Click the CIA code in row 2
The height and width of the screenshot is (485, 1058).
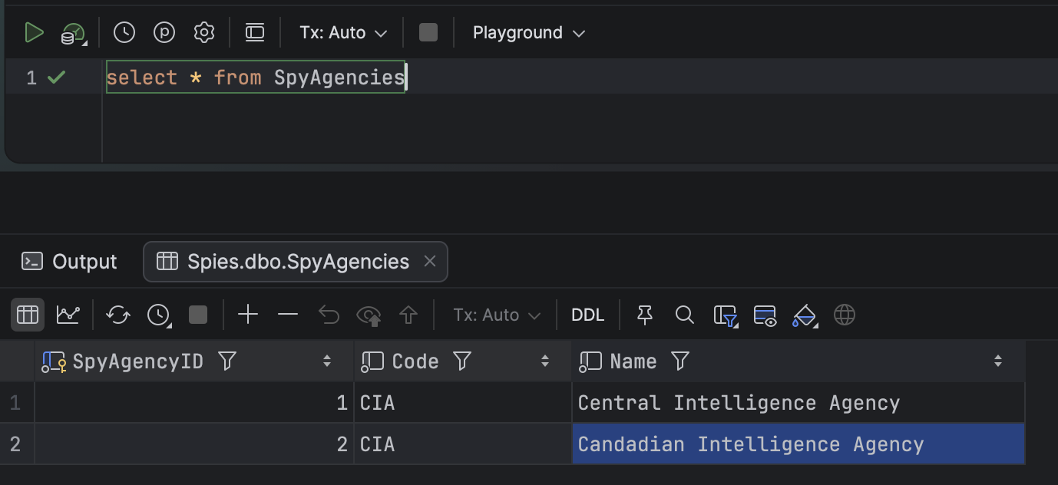463,444
